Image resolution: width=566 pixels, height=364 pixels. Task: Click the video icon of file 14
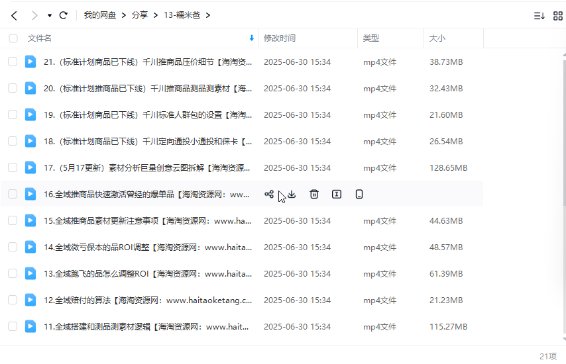[30, 247]
